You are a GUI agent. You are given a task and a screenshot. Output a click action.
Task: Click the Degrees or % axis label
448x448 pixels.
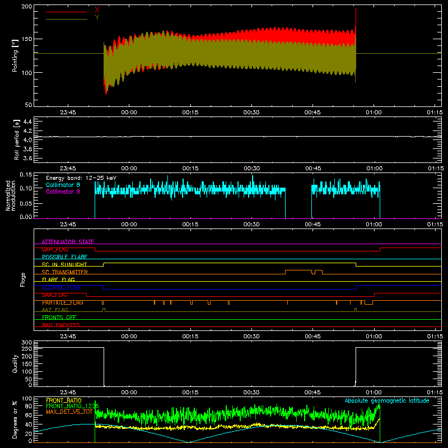tap(15, 419)
